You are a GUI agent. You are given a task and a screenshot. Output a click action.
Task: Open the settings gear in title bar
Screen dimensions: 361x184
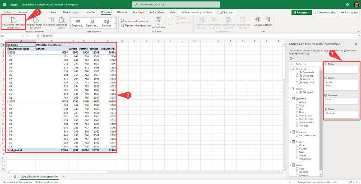(x=347, y=5)
